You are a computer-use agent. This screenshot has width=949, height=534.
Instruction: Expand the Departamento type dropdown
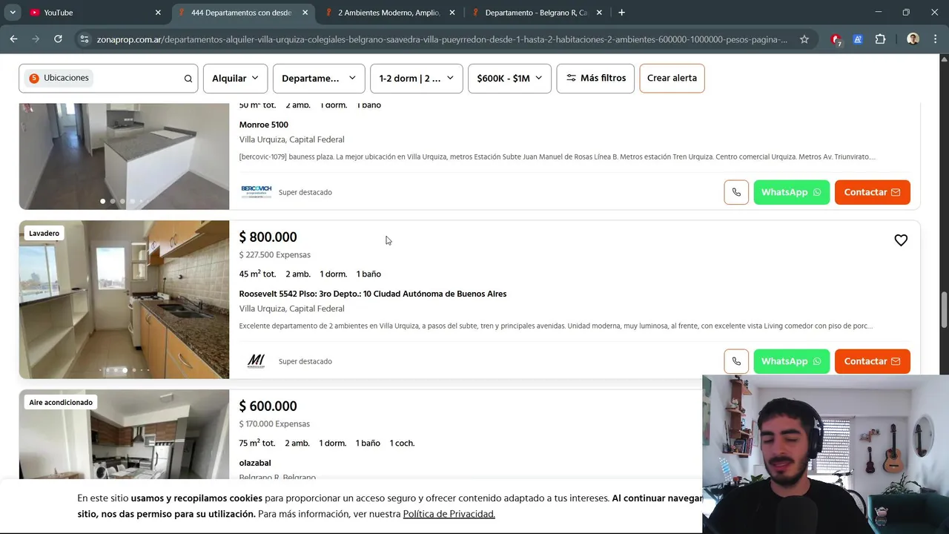(x=319, y=78)
